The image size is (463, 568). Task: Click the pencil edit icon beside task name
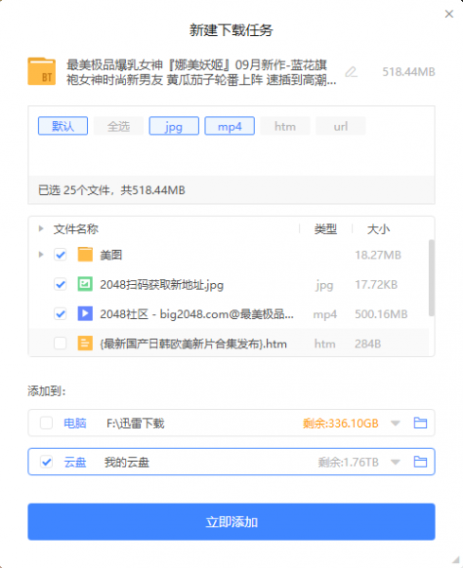click(351, 72)
